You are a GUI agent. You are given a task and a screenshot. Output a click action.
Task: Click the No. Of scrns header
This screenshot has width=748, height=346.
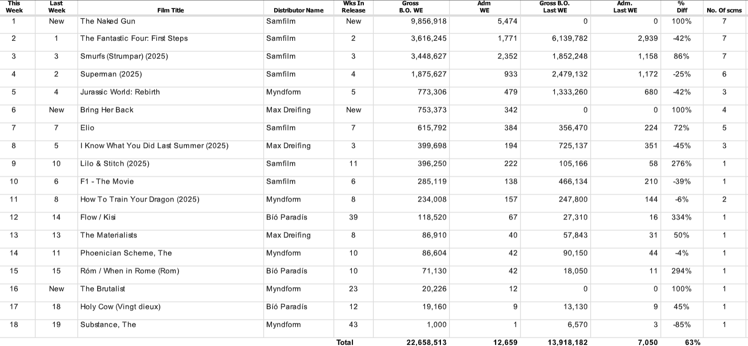(724, 10)
